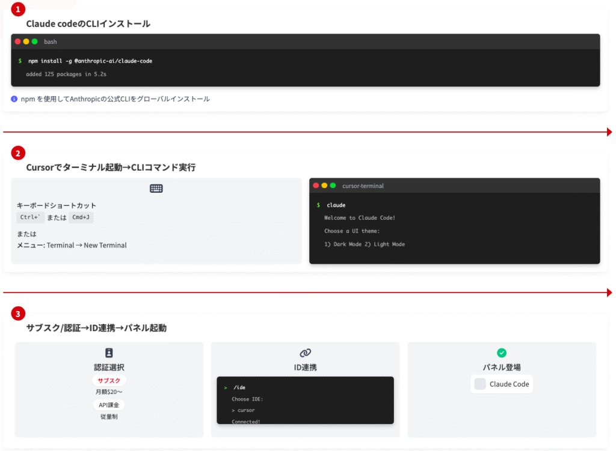Viewport: 616px width, 451px height.
Task: Click the npm global install description text
Action: pyautogui.click(x=115, y=99)
